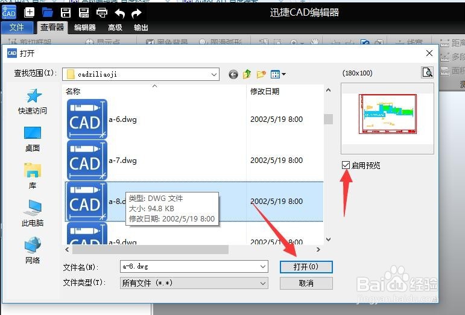This screenshot has height=315, width=465.
Task: Click the file list scroll down arrow
Action: click(x=328, y=240)
